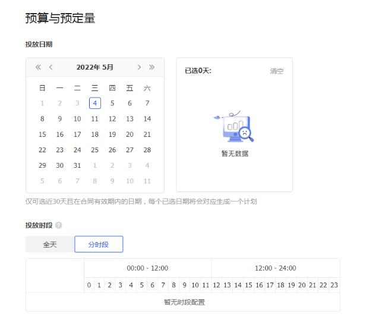
Task: Click hour 3 in the time-slot header row
Action: click(121, 285)
